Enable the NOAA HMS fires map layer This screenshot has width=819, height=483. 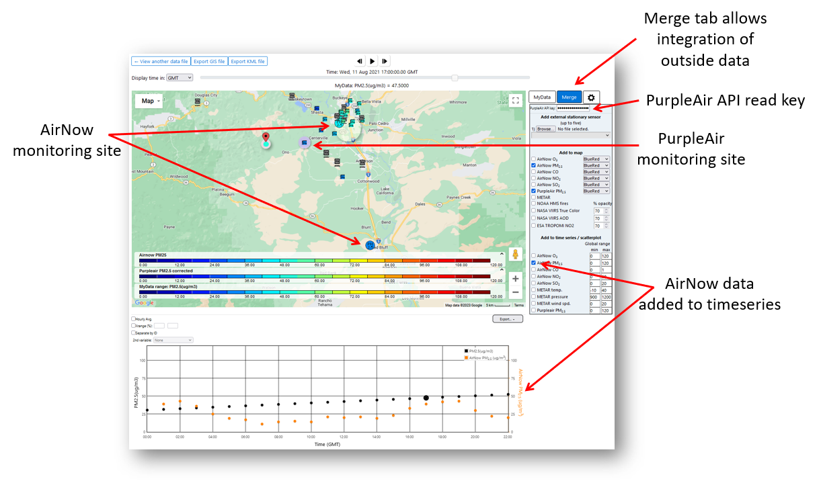[x=534, y=204]
